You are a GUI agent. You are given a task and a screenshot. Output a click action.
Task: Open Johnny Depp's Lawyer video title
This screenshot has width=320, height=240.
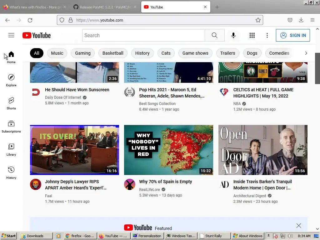coord(76,185)
